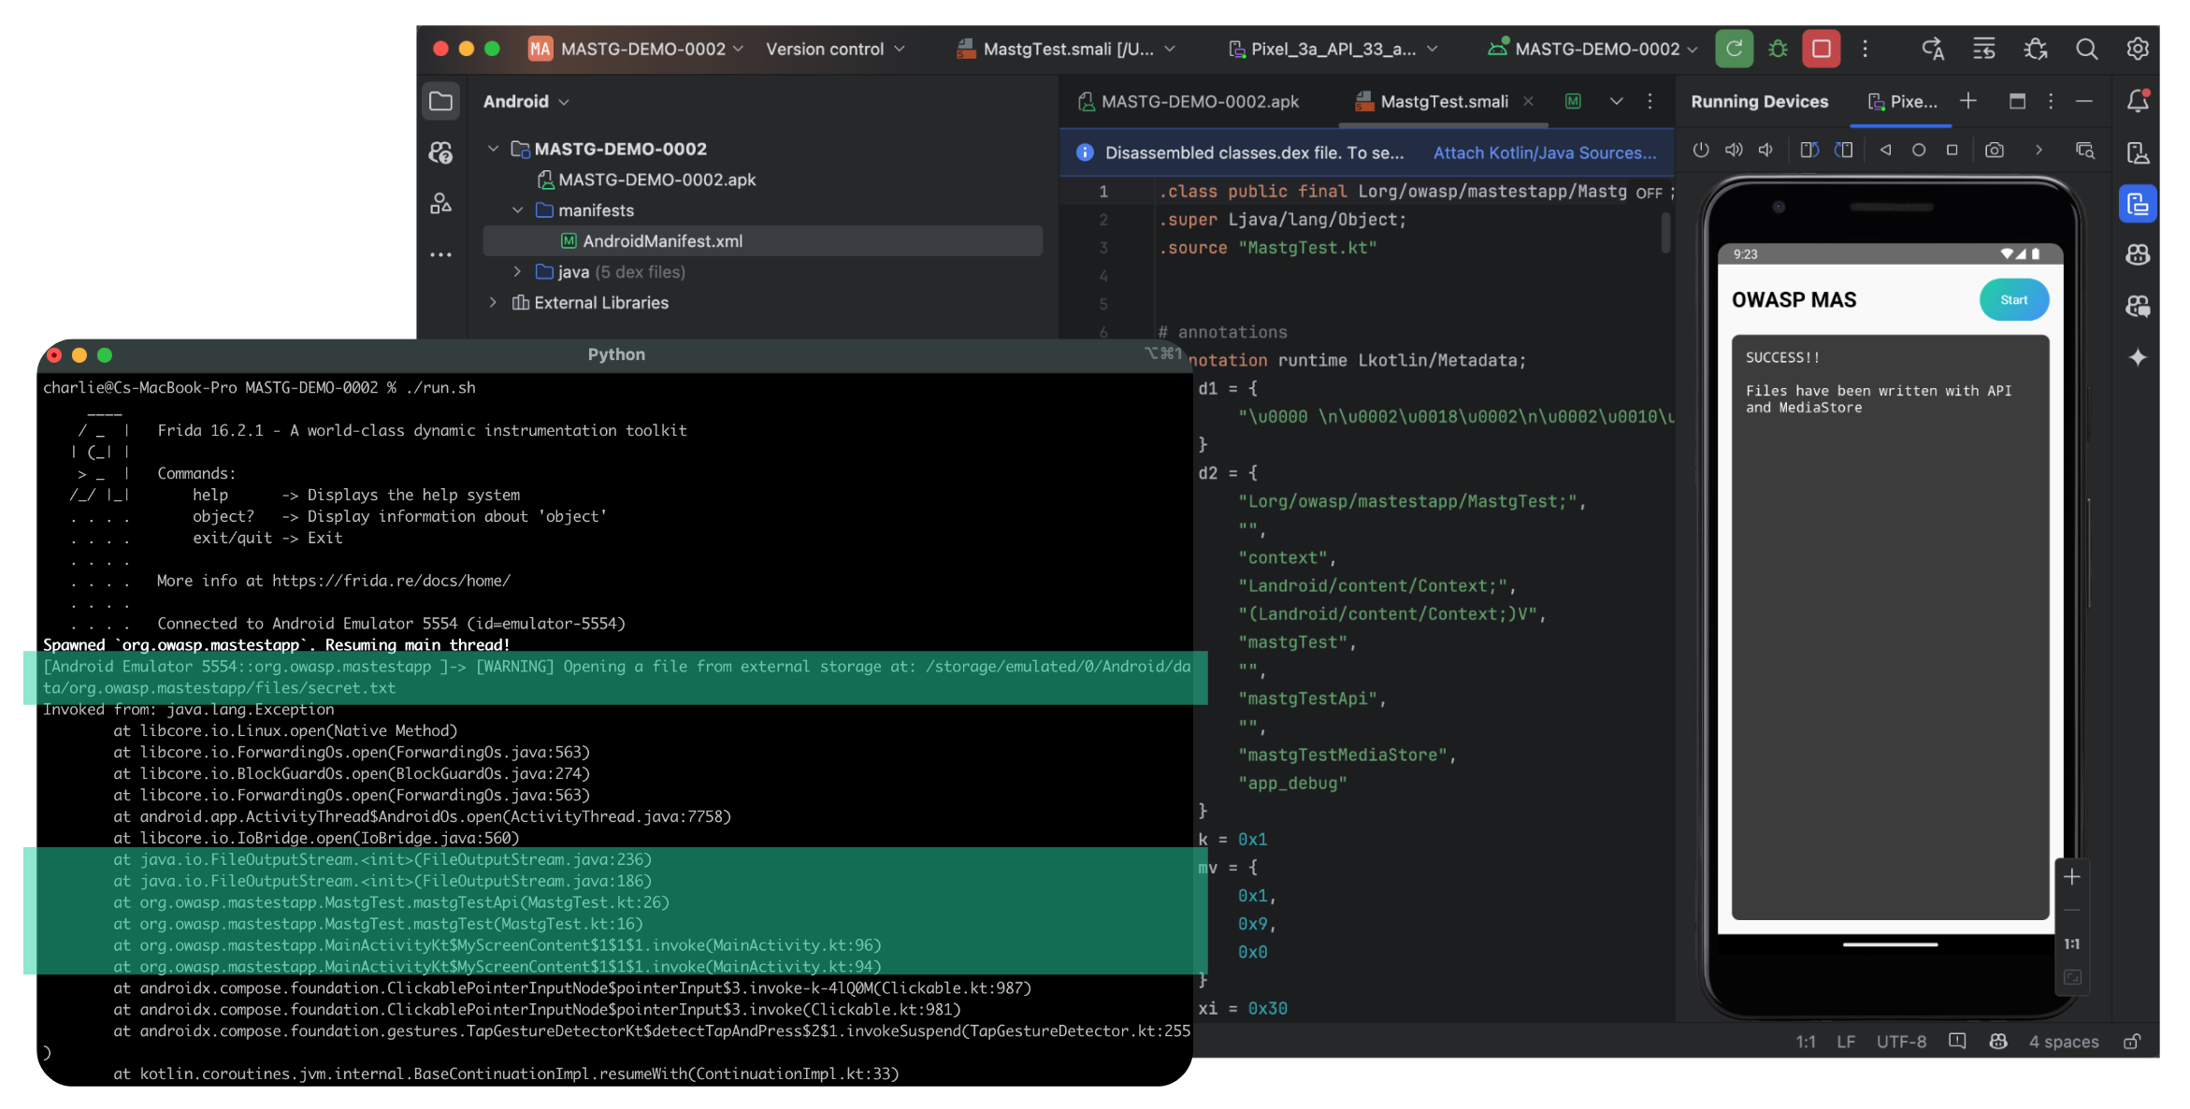Open the Notifications bell icon
The width and height of the screenshot is (2190, 1109).
point(2138,101)
